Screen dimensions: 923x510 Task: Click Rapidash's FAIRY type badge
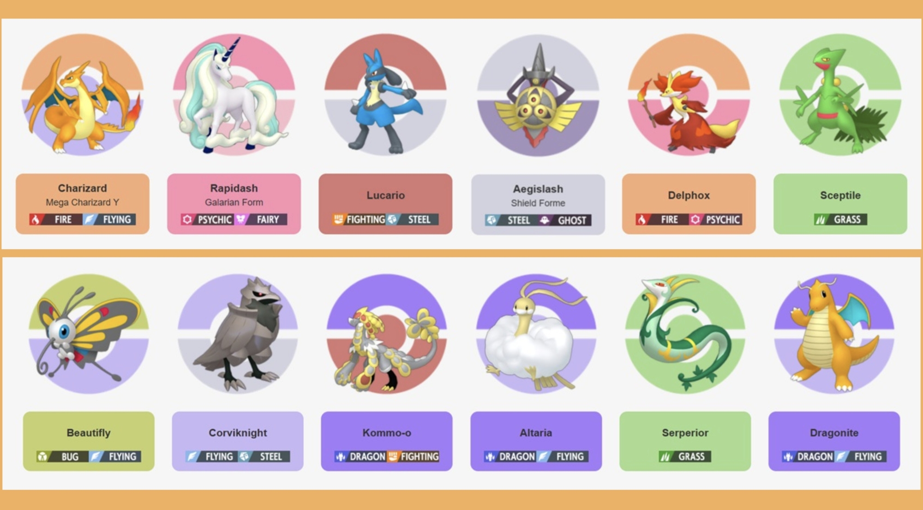pyautogui.click(x=261, y=219)
